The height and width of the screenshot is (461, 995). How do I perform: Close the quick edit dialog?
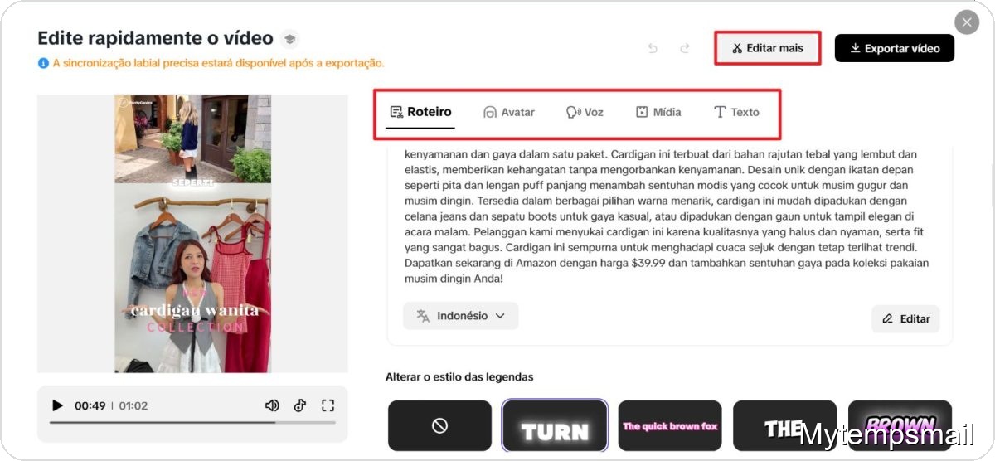click(967, 22)
